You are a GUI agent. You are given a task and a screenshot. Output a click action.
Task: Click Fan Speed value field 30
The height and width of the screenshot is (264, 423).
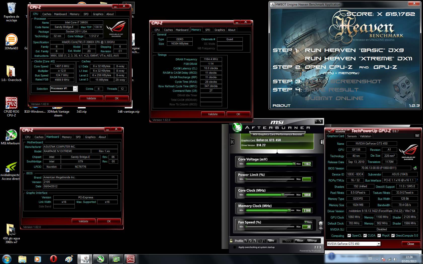[x=307, y=227]
